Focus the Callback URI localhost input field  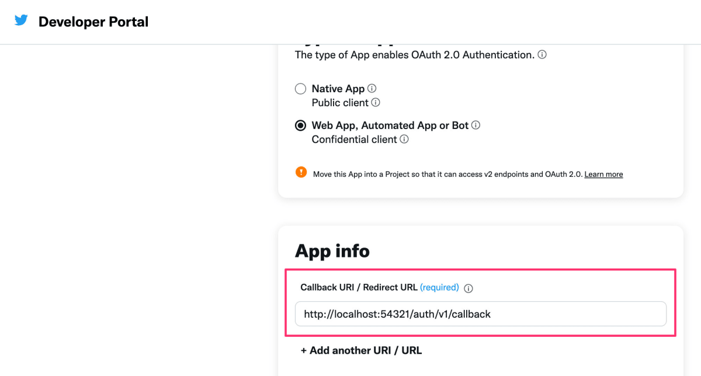481,314
